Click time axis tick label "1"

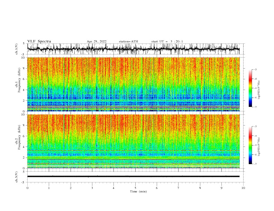pos(49,188)
